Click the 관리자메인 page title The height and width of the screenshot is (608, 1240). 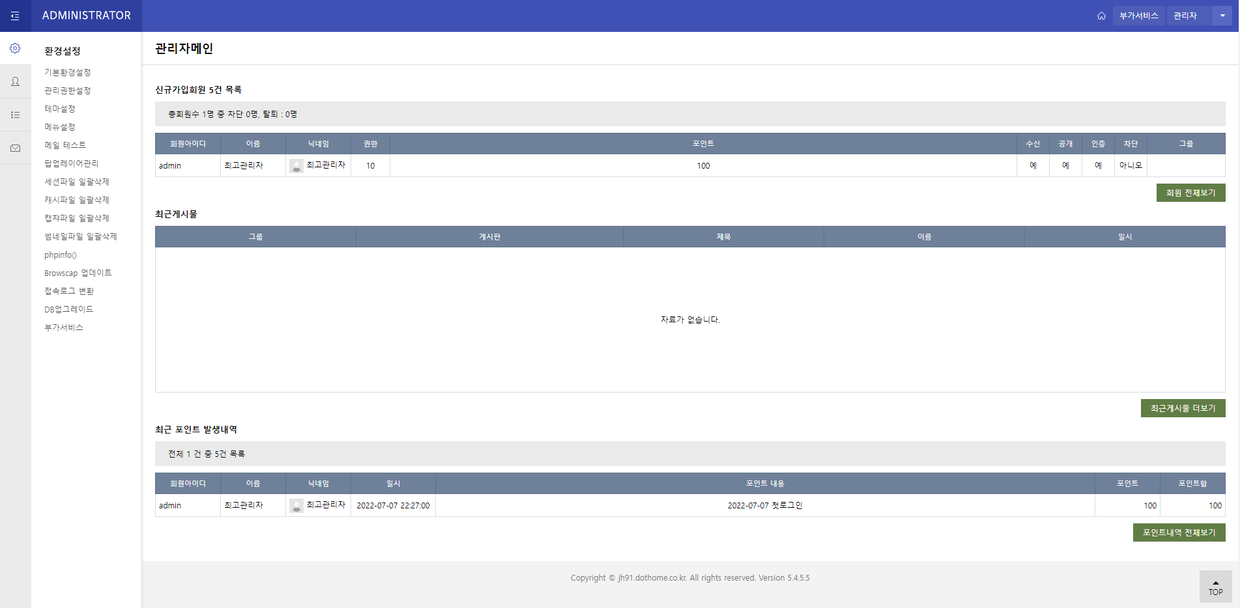[x=184, y=48]
